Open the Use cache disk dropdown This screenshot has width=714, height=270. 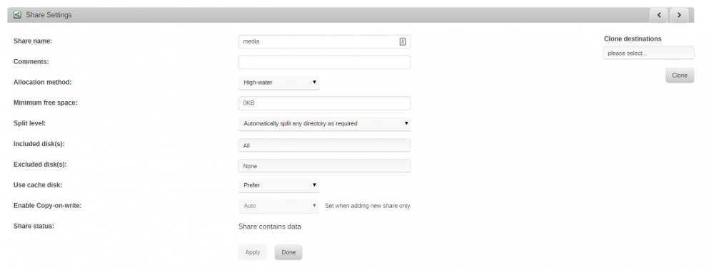tap(278, 185)
